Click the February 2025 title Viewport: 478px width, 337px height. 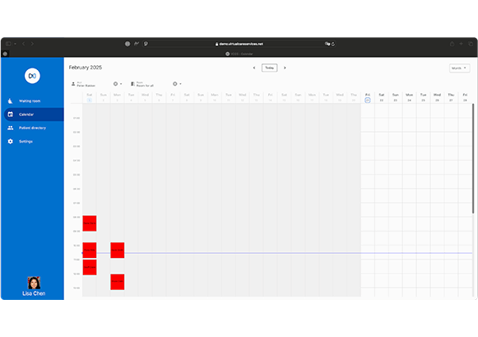[x=86, y=68]
